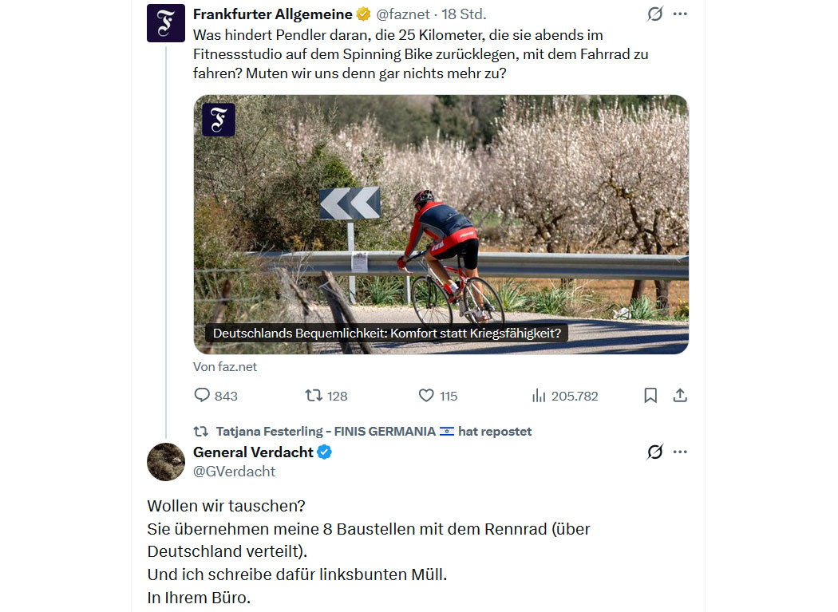Open more options on General Verdacht tweet
The height and width of the screenshot is (612, 838).
tap(680, 452)
